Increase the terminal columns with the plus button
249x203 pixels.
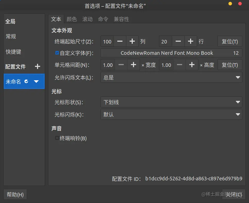pos(132,41)
